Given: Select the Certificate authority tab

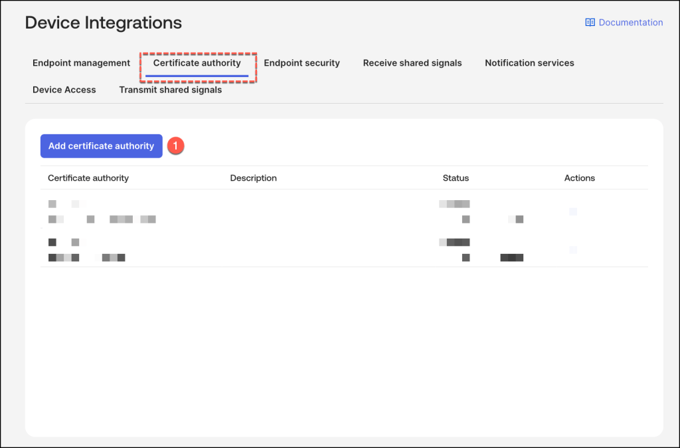Looking at the screenshot, I should click(197, 63).
